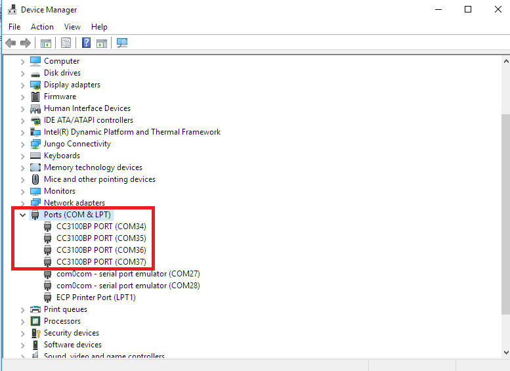Click the Monitors category icon
Image resolution: width=510 pixels, height=371 pixels.
coord(35,191)
